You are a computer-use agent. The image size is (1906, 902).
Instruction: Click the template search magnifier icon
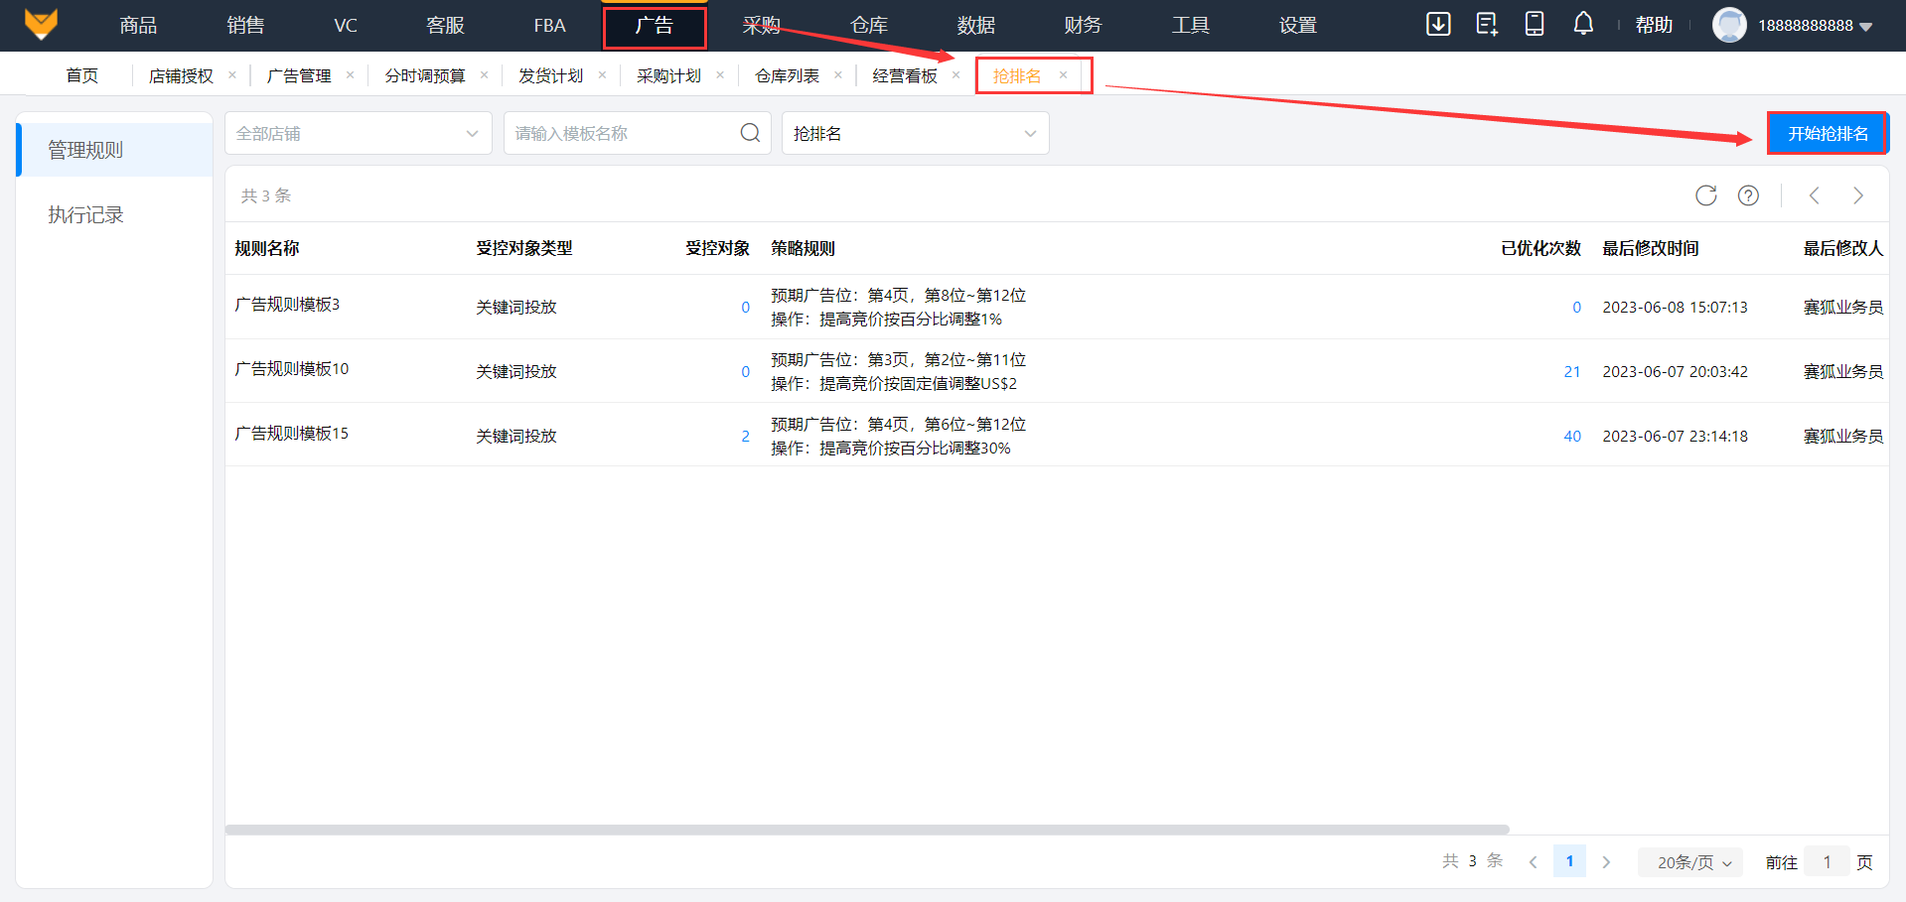click(x=750, y=133)
